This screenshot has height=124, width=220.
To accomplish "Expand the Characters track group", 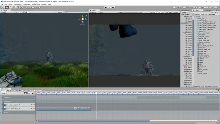I will point(1,101).
